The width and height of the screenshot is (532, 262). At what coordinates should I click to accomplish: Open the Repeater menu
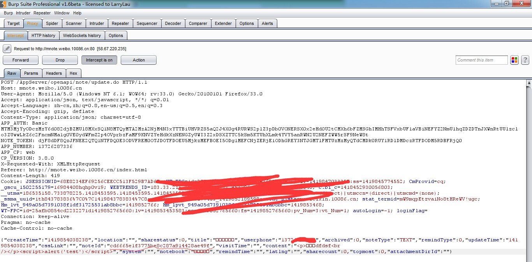click(42, 13)
